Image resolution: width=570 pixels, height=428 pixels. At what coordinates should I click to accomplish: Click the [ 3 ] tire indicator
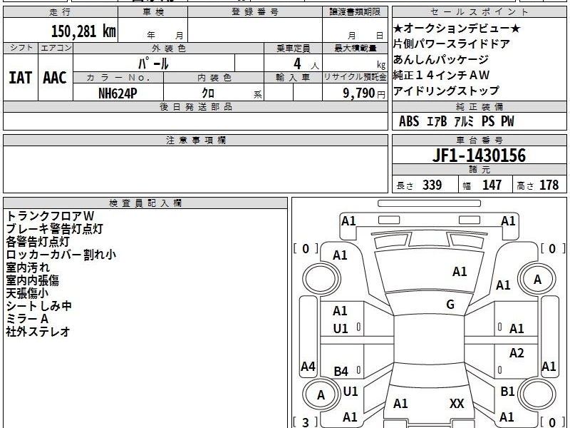(306, 422)
